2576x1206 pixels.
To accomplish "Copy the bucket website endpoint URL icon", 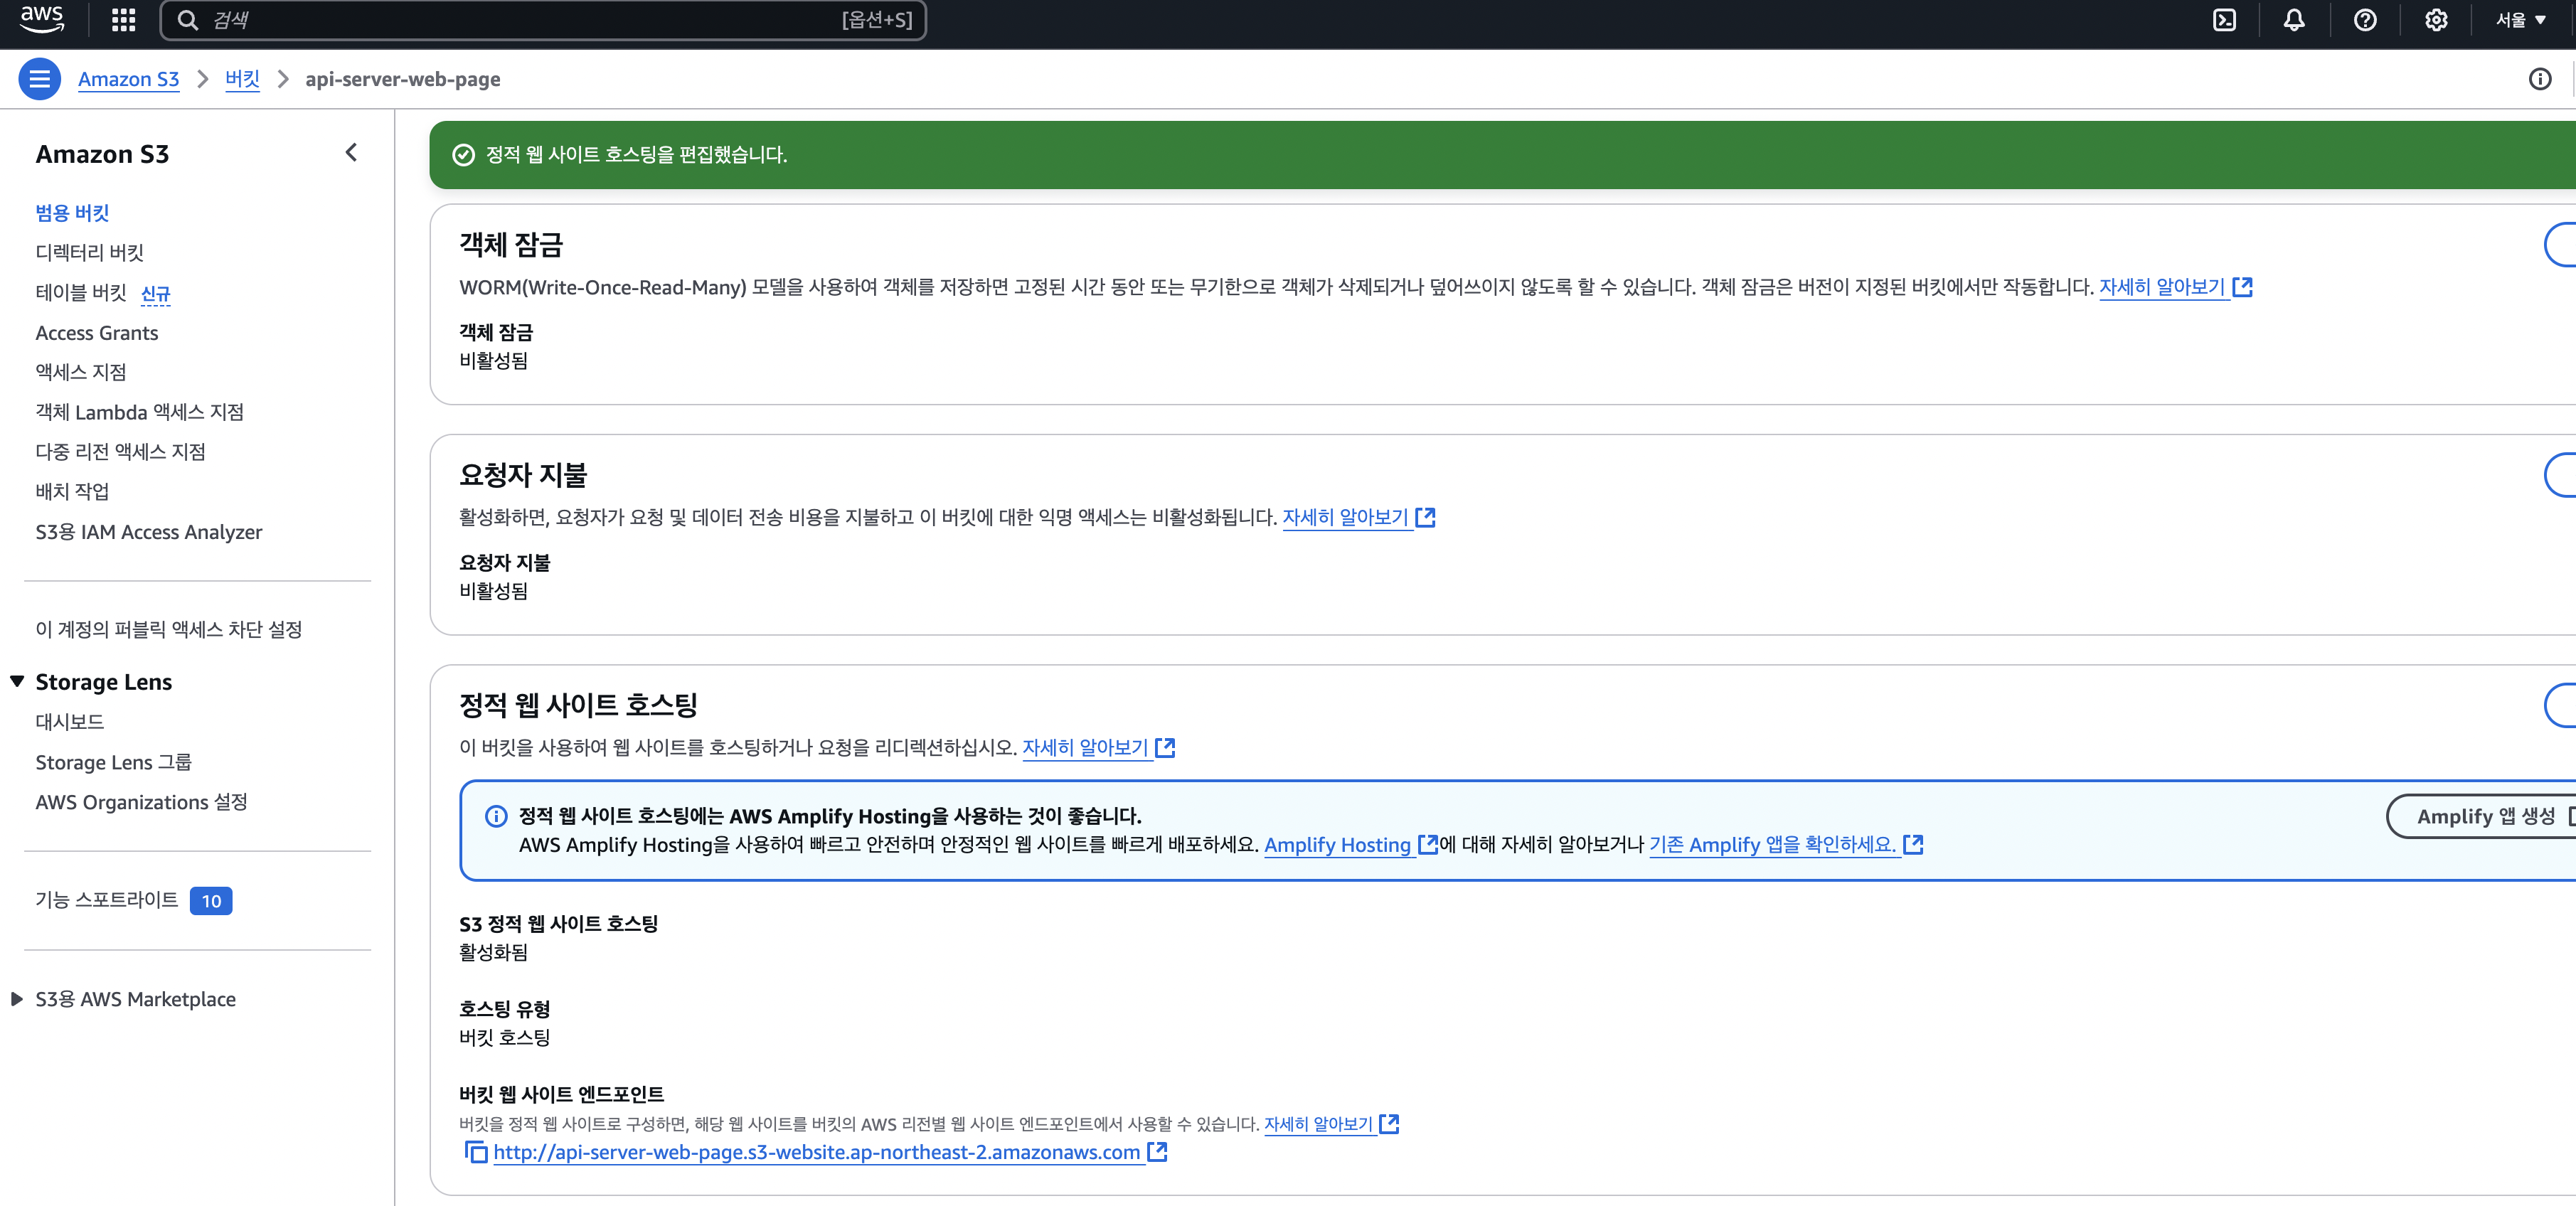I will click(476, 1152).
